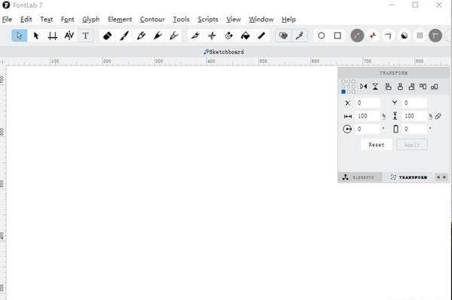Viewport: 452px width, 300px height.
Task: Open the Tools menu
Action: (181, 20)
